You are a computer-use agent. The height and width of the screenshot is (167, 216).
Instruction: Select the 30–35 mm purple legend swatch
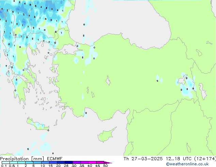tap(76, 163)
